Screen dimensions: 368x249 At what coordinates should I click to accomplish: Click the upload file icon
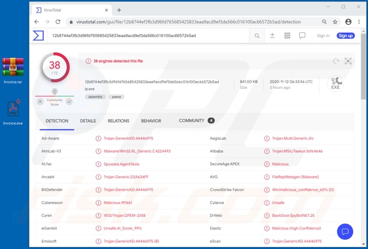tap(272, 36)
